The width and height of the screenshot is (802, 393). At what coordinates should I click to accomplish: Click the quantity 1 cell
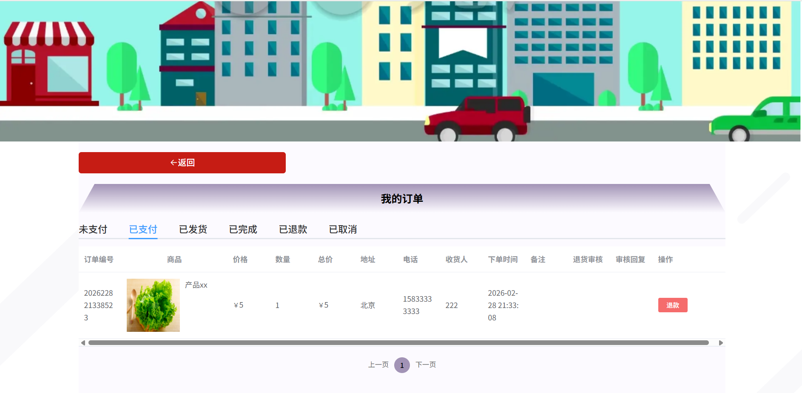click(277, 305)
